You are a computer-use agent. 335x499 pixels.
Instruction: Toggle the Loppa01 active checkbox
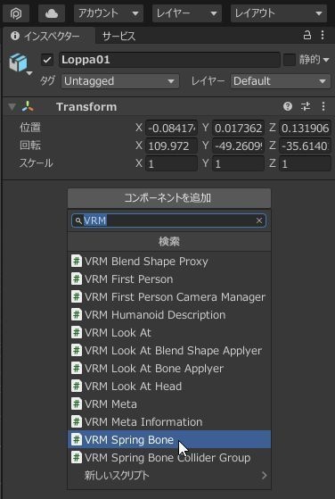click(47, 60)
